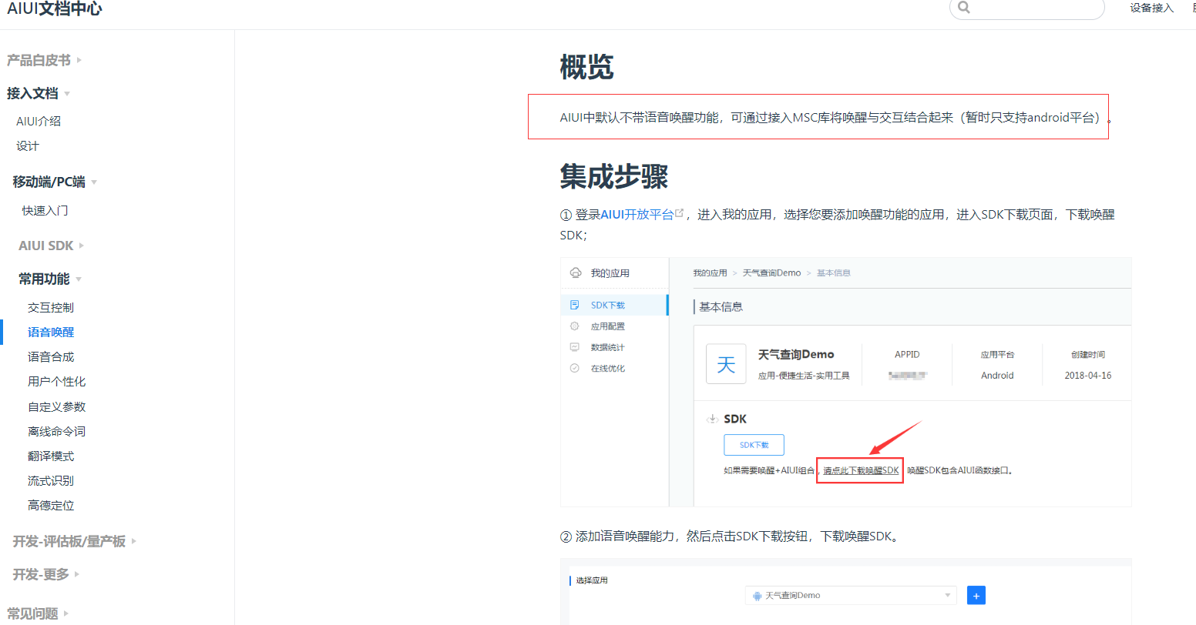Open the 翻译模式 sidebar page
The width and height of the screenshot is (1196, 625).
[x=51, y=456]
